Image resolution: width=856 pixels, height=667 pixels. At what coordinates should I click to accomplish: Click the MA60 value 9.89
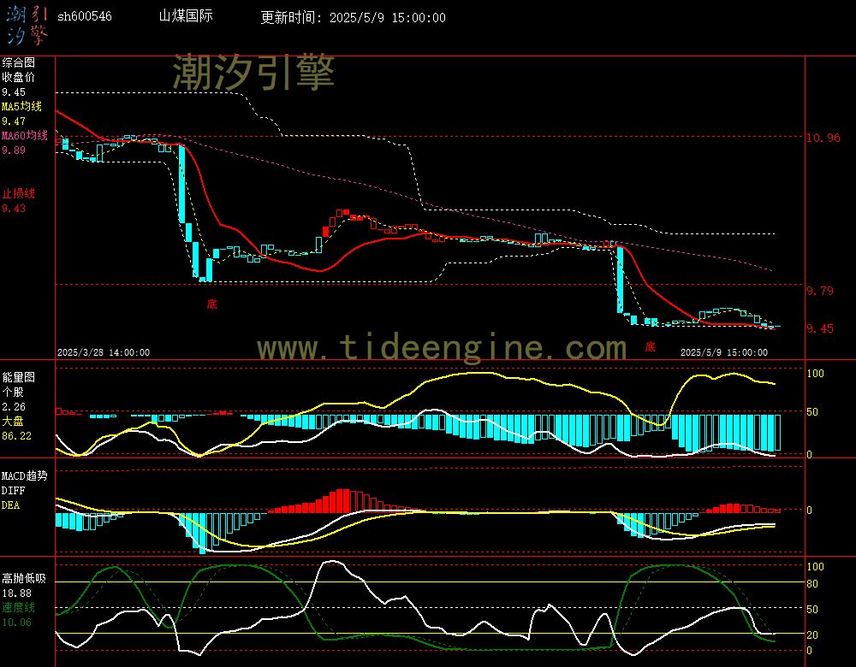[x=14, y=150]
